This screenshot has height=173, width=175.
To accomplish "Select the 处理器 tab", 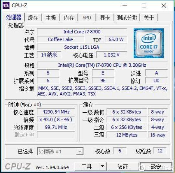I will point(13,17).
